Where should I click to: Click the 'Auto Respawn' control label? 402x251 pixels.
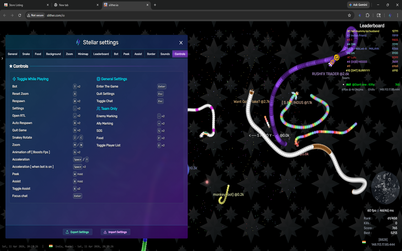tap(22, 123)
